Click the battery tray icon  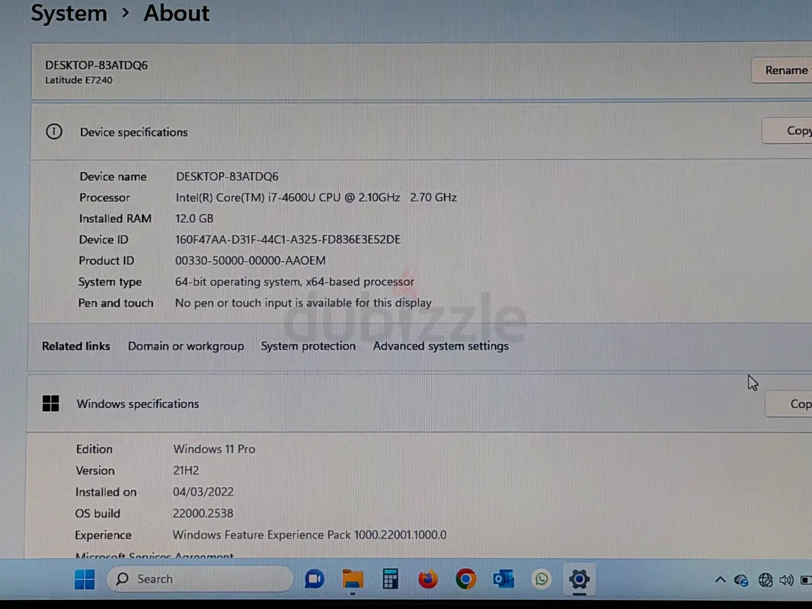pos(806,581)
